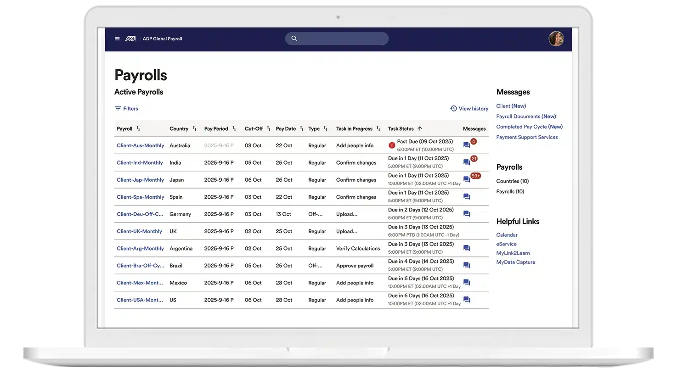The height and width of the screenshot is (373, 677).
Task: Open Payroll Documents (New) messages
Action: coord(526,116)
